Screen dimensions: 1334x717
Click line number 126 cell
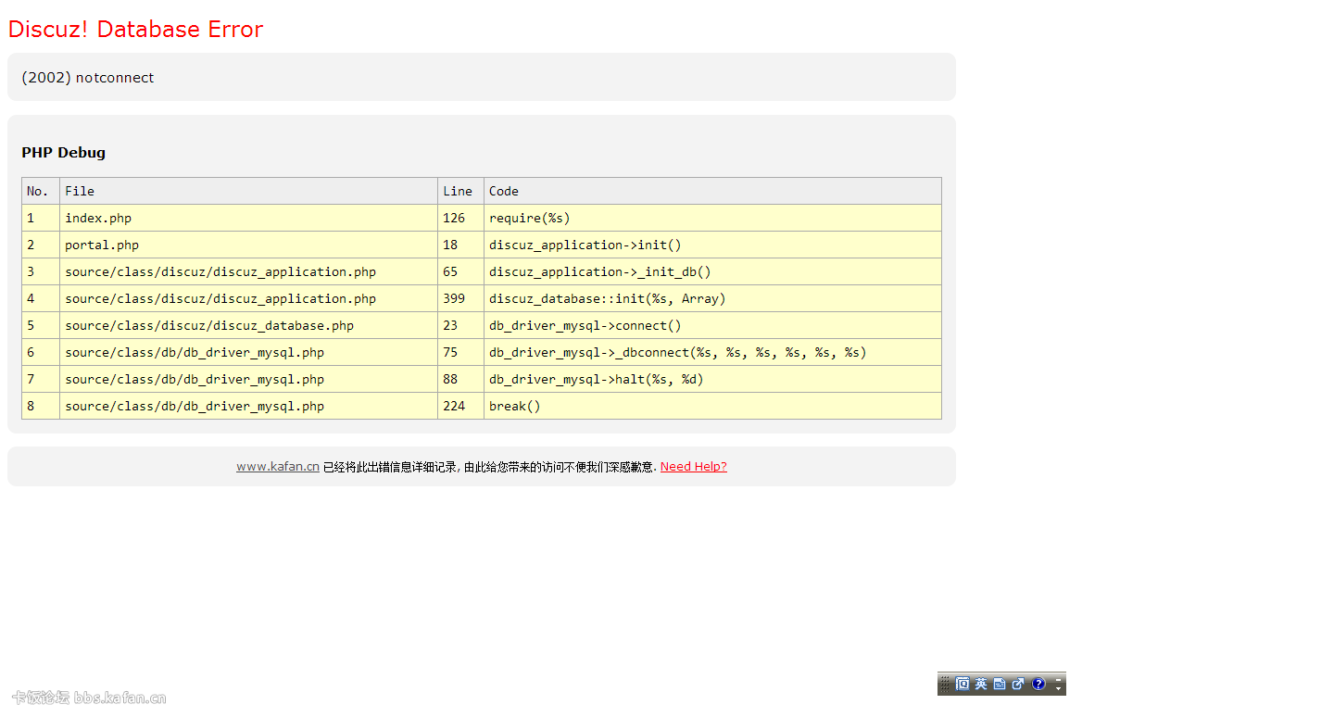461,218
